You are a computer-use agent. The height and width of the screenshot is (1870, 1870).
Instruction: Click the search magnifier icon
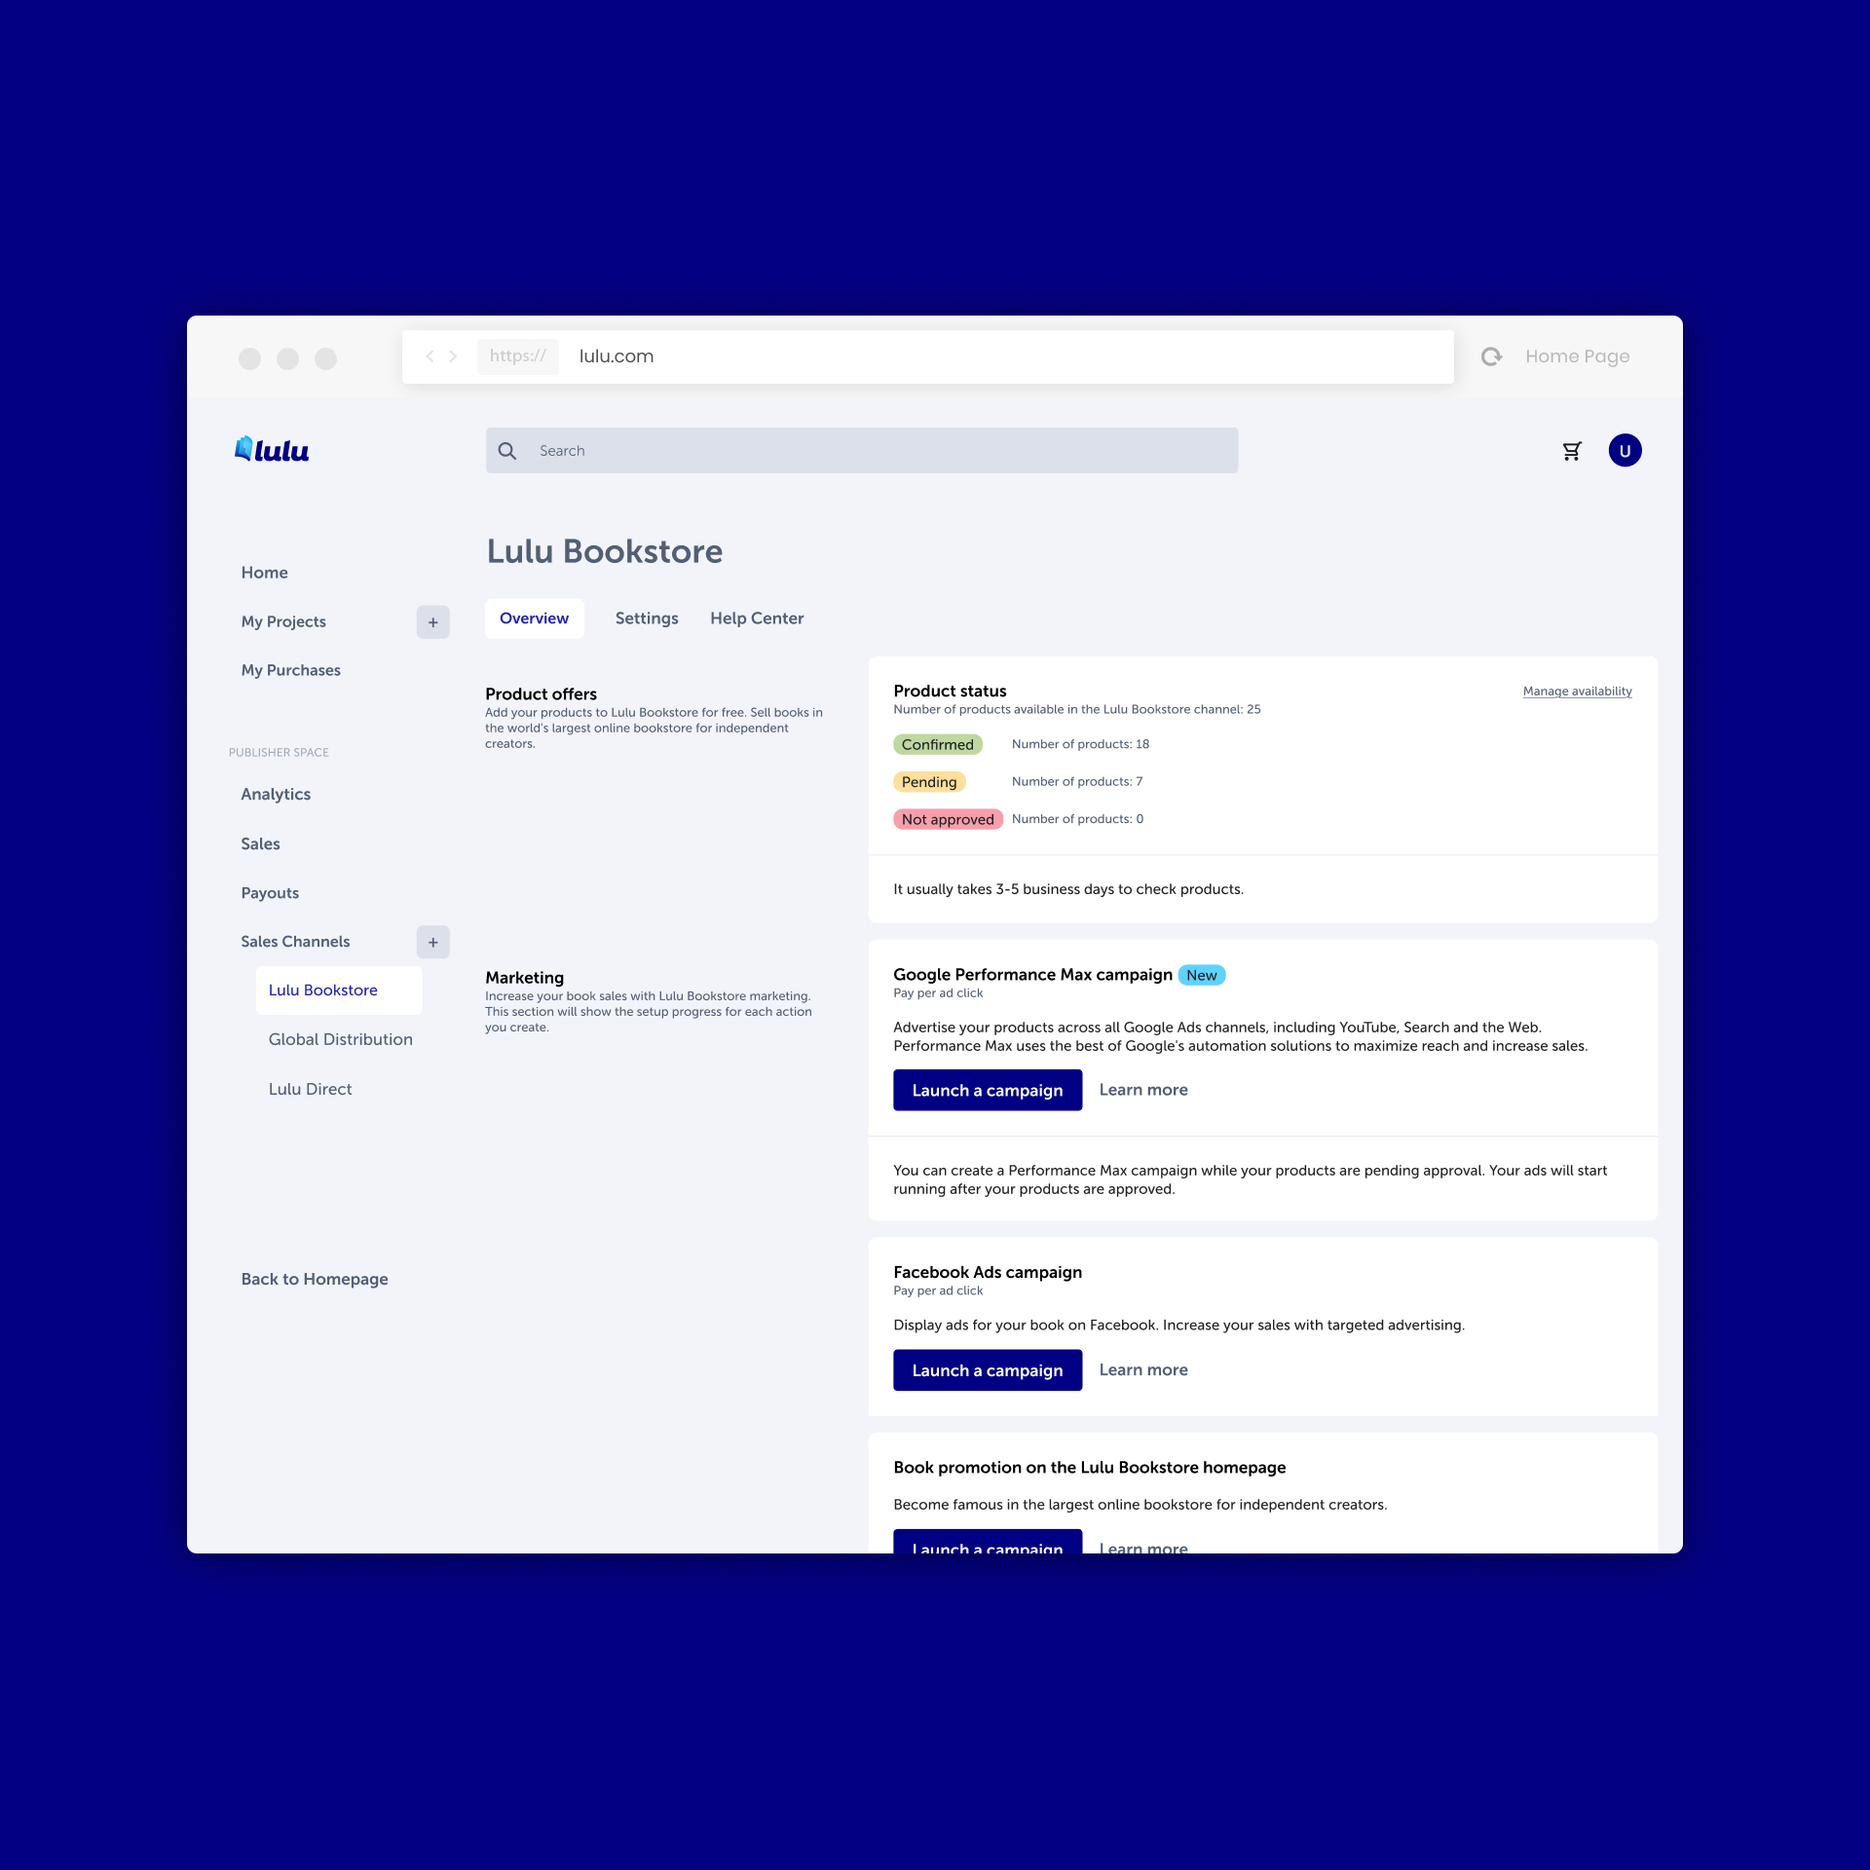(x=507, y=451)
